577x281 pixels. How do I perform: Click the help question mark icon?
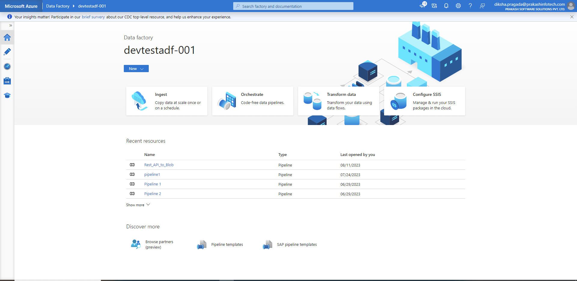pyautogui.click(x=470, y=6)
